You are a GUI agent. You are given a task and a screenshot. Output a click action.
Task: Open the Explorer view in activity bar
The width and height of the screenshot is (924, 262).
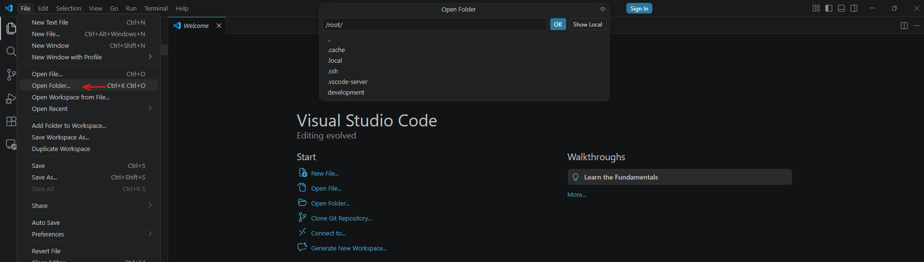click(x=11, y=28)
